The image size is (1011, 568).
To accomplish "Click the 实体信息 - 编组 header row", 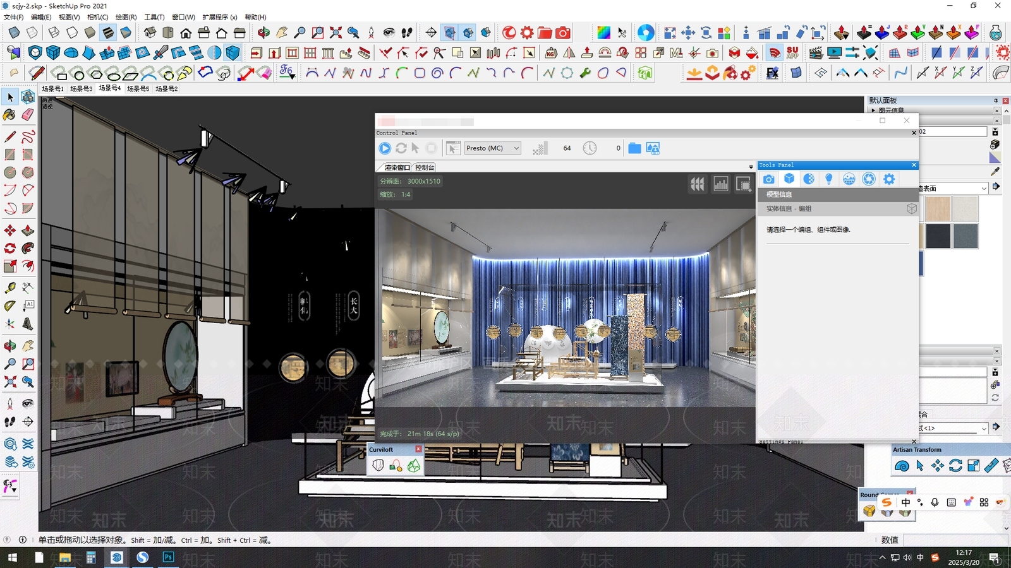I will (x=838, y=208).
